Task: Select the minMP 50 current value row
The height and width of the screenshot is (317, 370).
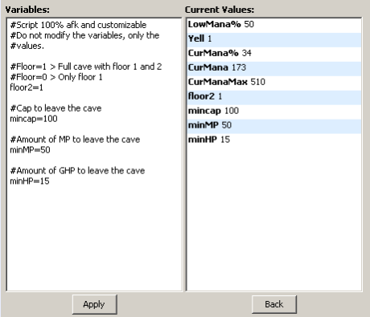Action: (x=274, y=125)
